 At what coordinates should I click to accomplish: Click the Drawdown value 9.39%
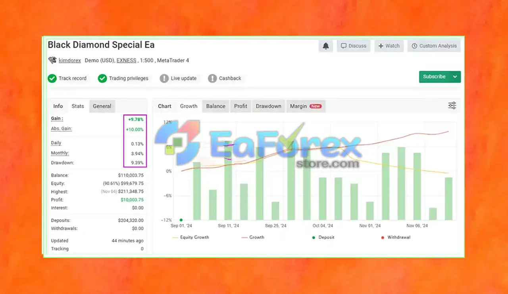pyautogui.click(x=137, y=163)
